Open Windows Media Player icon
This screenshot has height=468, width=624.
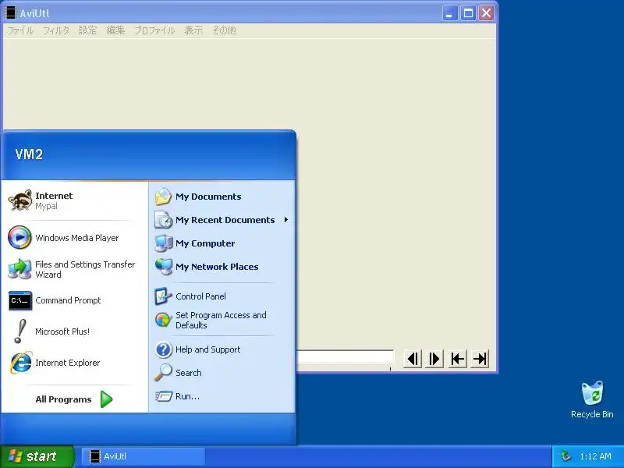(19, 238)
